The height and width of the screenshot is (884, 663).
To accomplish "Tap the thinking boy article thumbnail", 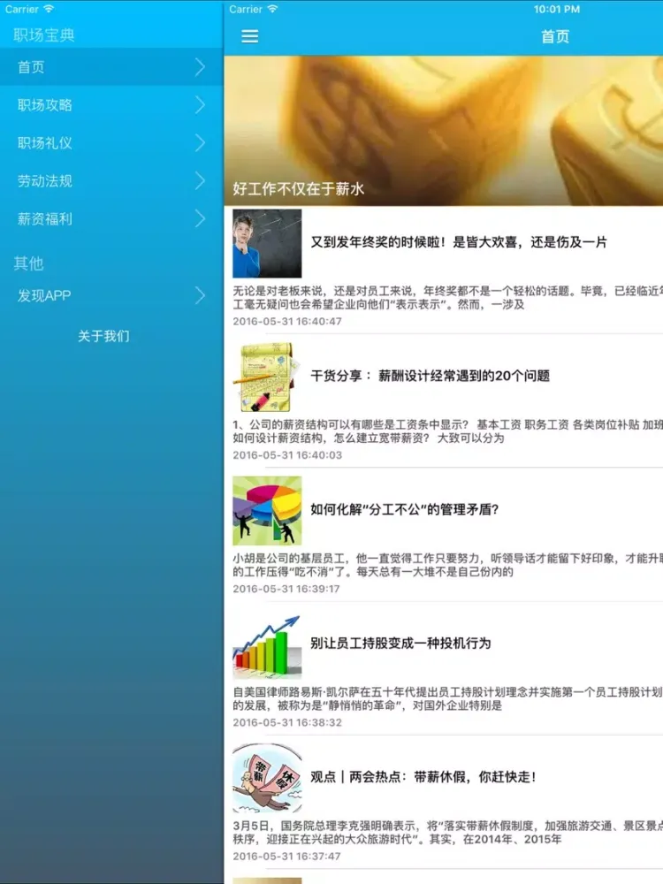I will point(267,244).
